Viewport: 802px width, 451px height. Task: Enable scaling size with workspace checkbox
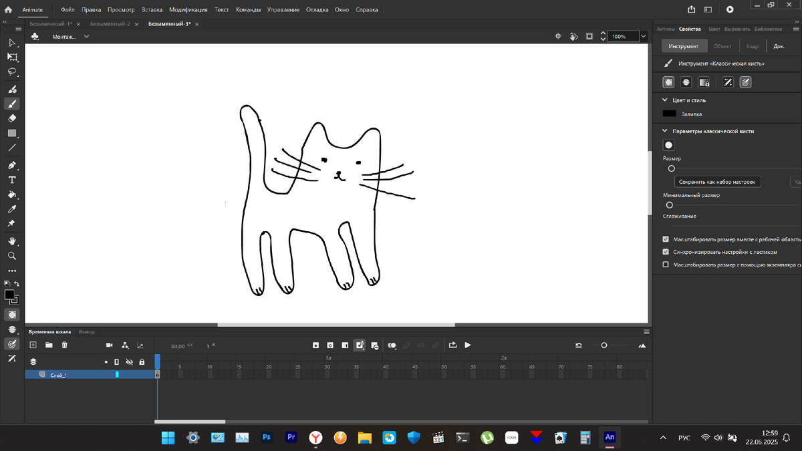[x=666, y=239]
